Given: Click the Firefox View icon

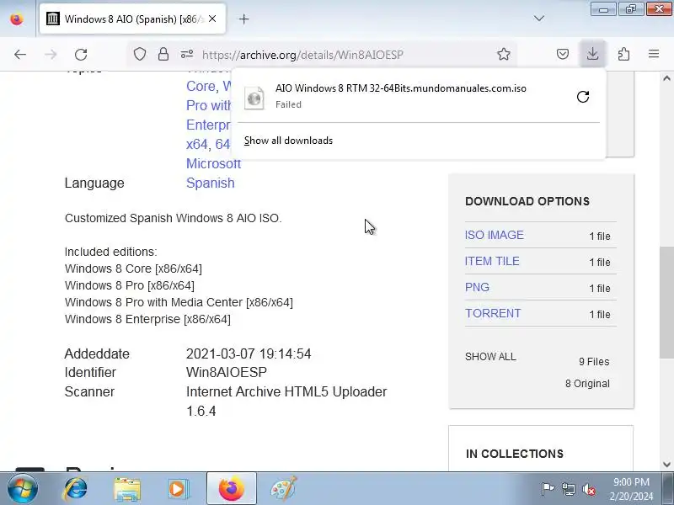Looking at the screenshot, I should [17, 19].
